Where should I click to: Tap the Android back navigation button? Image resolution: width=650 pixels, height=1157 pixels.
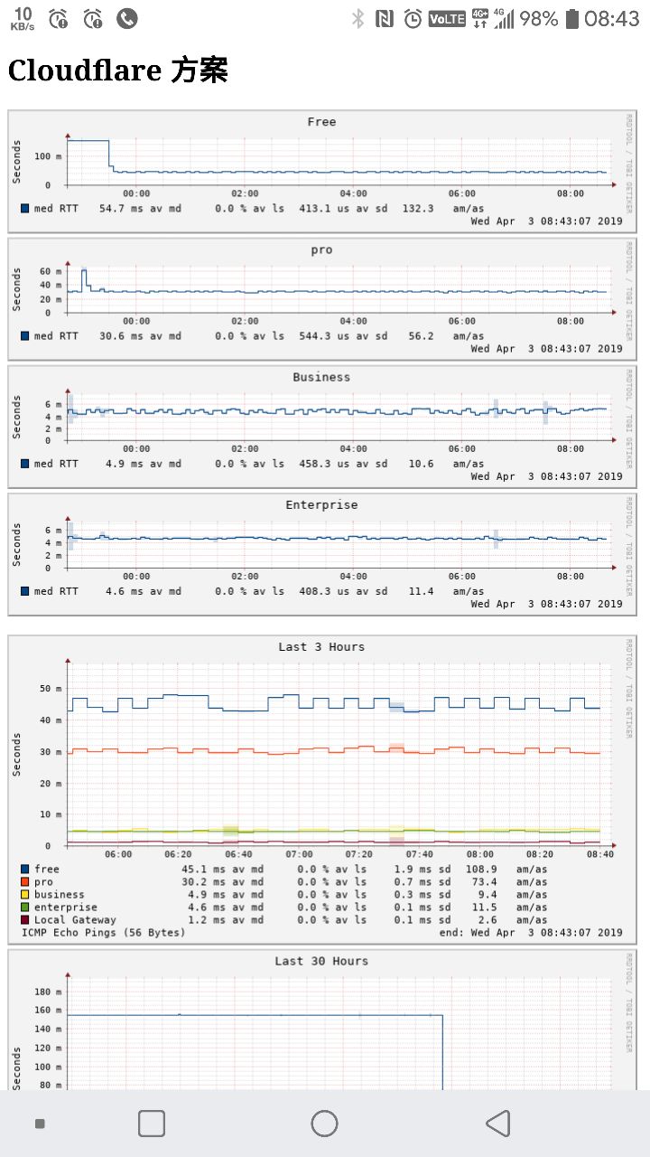click(497, 1124)
